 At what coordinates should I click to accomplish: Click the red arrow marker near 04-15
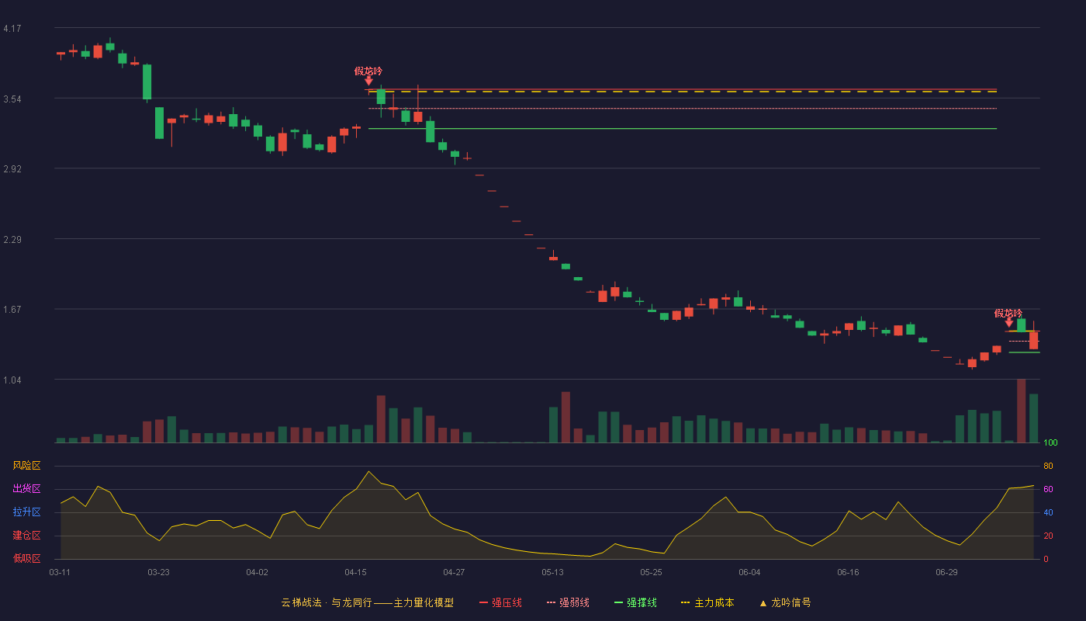(x=368, y=81)
